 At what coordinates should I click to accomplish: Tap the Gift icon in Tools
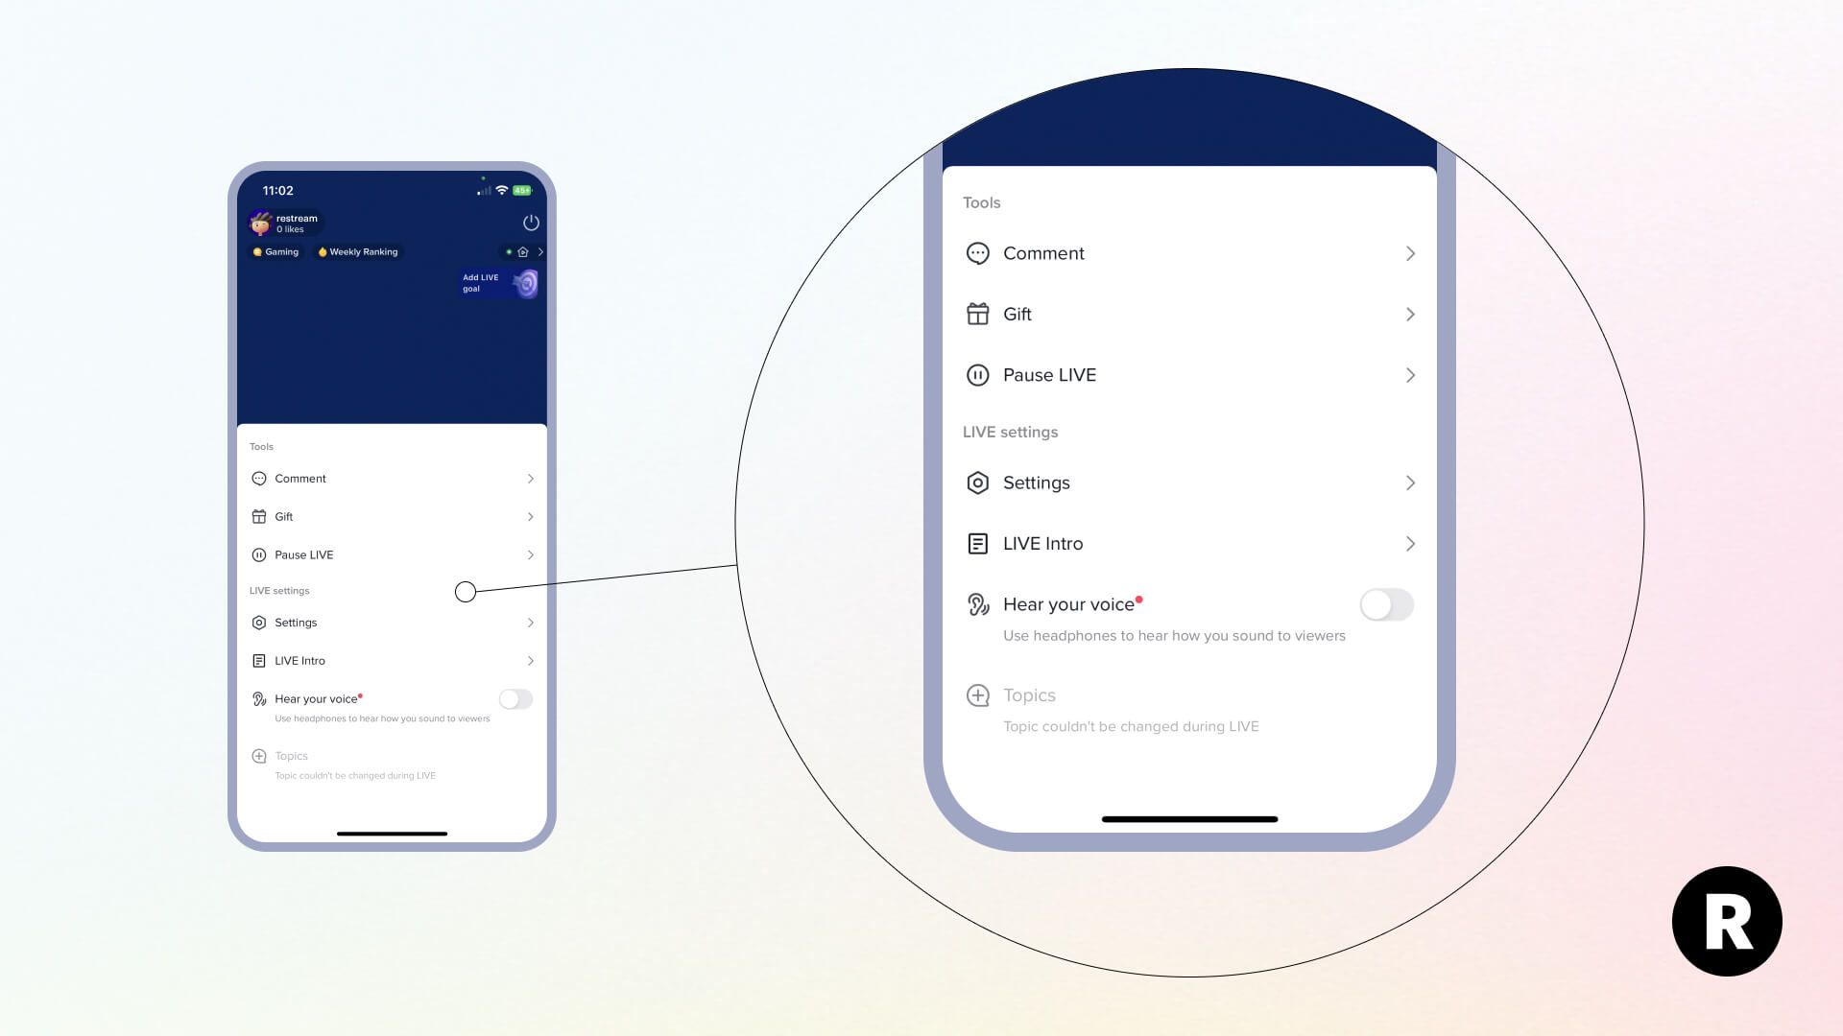point(259,516)
